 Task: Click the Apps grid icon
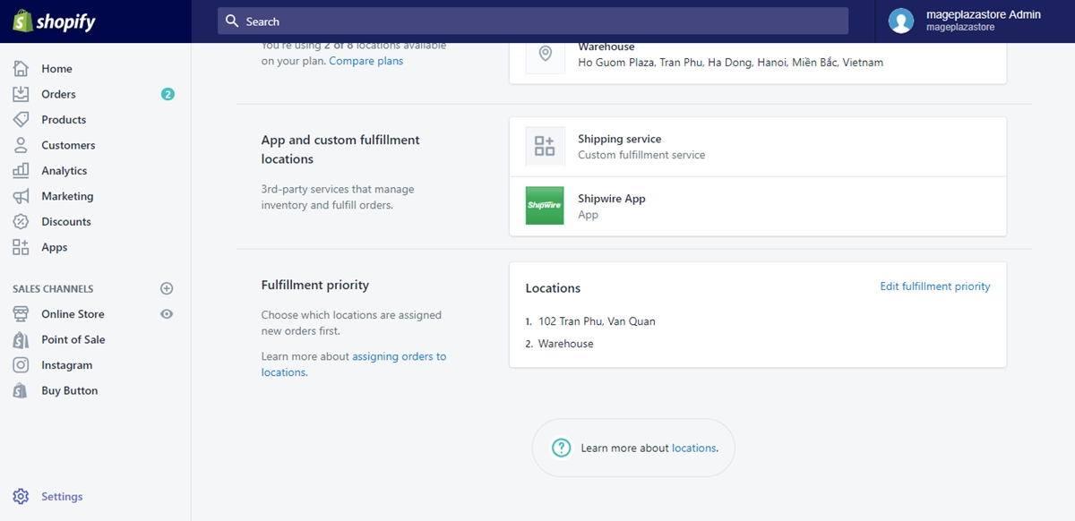(21, 247)
